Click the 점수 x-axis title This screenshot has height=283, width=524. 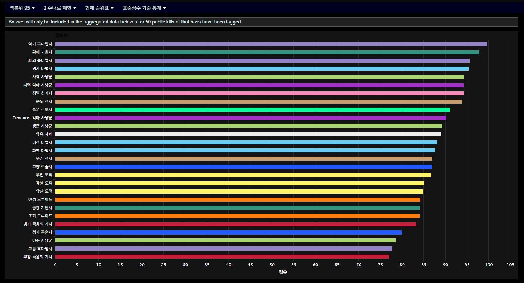click(283, 272)
